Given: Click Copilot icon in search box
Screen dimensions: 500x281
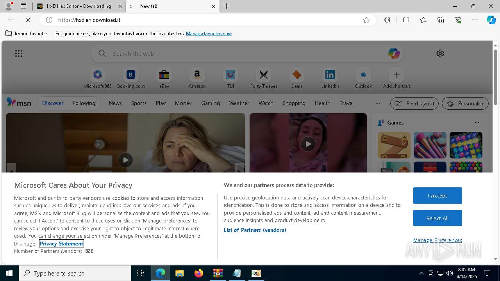Looking at the screenshot, I should [394, 53].
